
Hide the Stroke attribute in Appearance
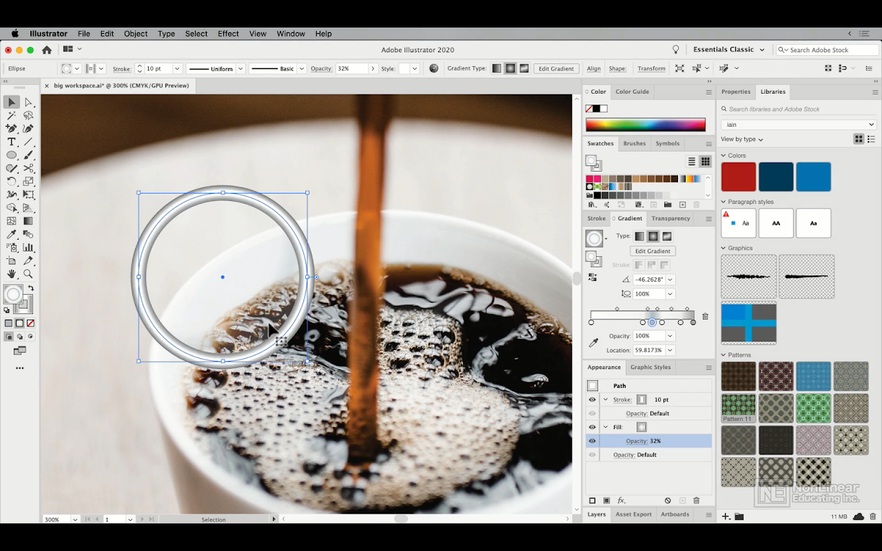coord(592,399)
